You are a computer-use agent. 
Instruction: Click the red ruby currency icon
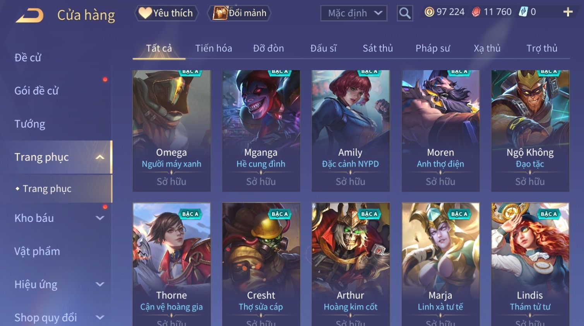coord(476,12)
